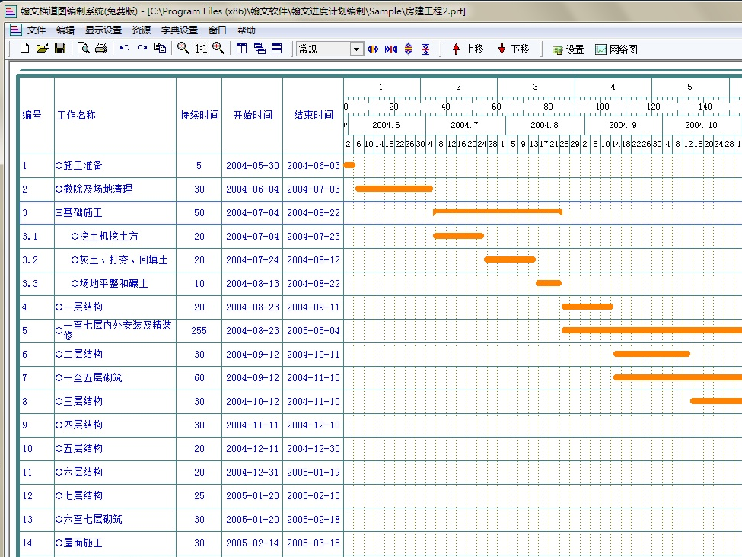Reset zoom with the 1:1 button
This screenshot has height=557, width=742.
pos(200,49)
